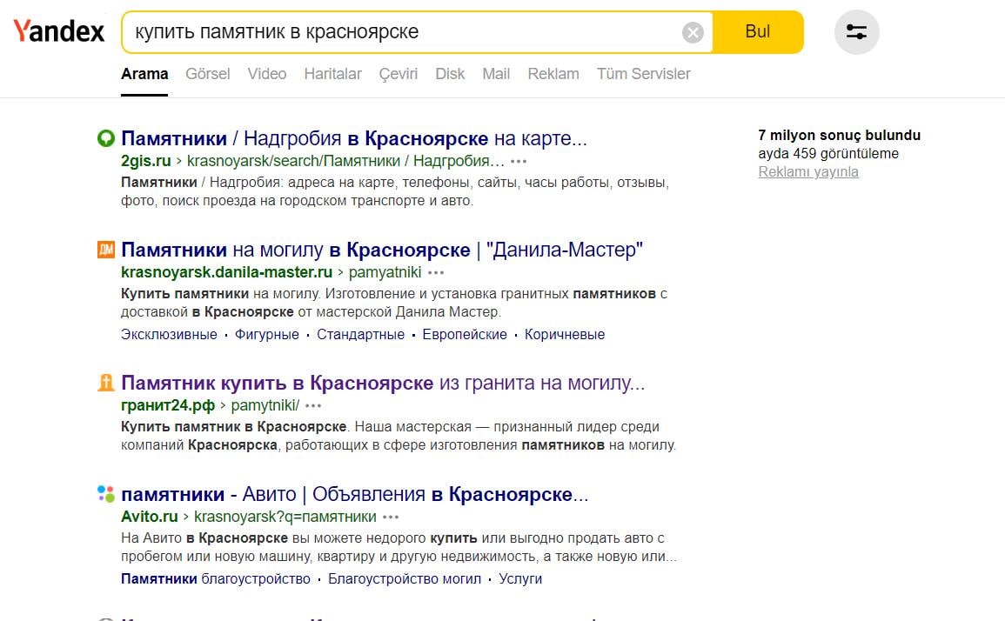Screen dimensions: 1005x621
Task: Click snippet 'Наша мастерская — признанный лидер'
Action: click(x=507, y=427)
